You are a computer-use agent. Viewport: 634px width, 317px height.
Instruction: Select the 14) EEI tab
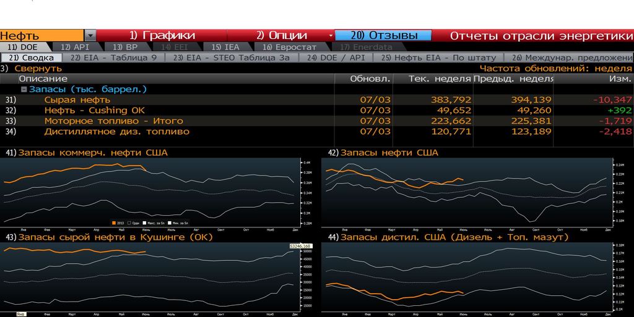coord(174,47)
